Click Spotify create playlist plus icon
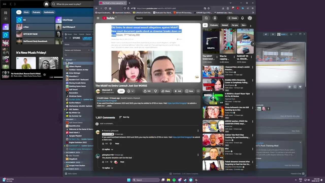Screen dimensions: 325x183 click(x=6, y=19)
